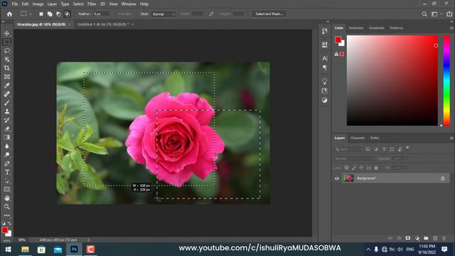Open the tool preset picker arrow
This screenshot has height=256, width=455.
(30, 14)
